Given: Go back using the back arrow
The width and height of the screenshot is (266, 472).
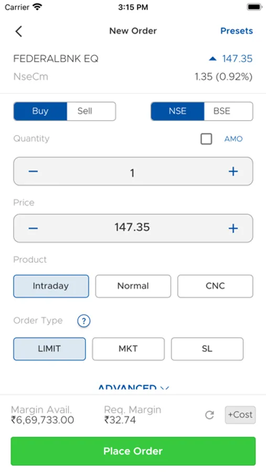Looking at the screenshot, I should (19, 31).
